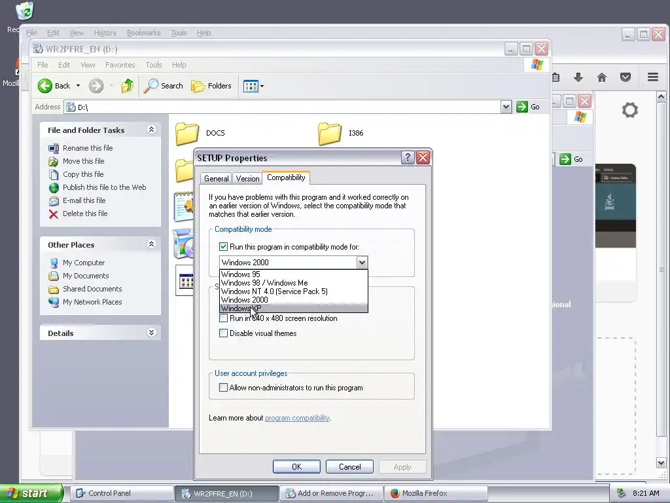Click OK in SETUP Properties
The image size is (670, 503).
coord(296,466)
